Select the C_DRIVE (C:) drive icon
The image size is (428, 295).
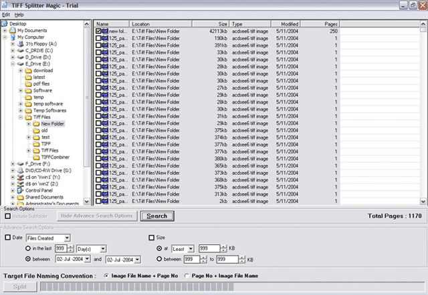coord(19,50)
